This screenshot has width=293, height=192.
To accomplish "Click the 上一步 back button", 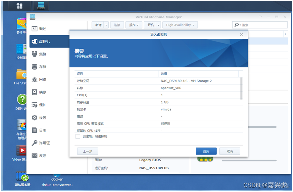I will [88, 151].
